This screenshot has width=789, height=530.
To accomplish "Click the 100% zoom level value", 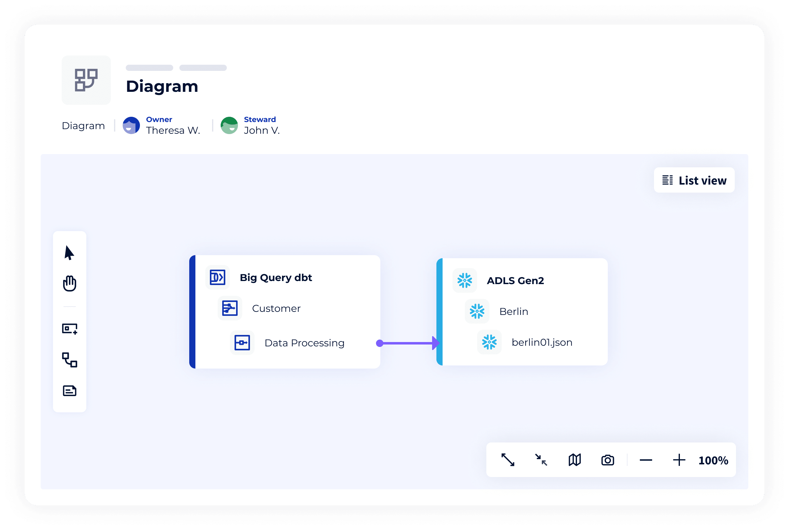I will click(x=713, y=460).
